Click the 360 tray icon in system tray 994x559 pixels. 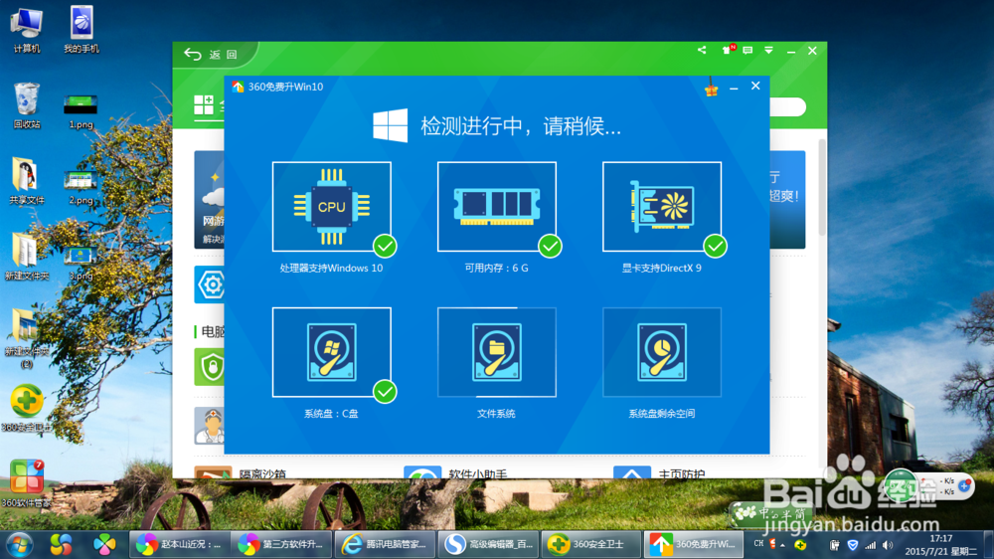800,545
